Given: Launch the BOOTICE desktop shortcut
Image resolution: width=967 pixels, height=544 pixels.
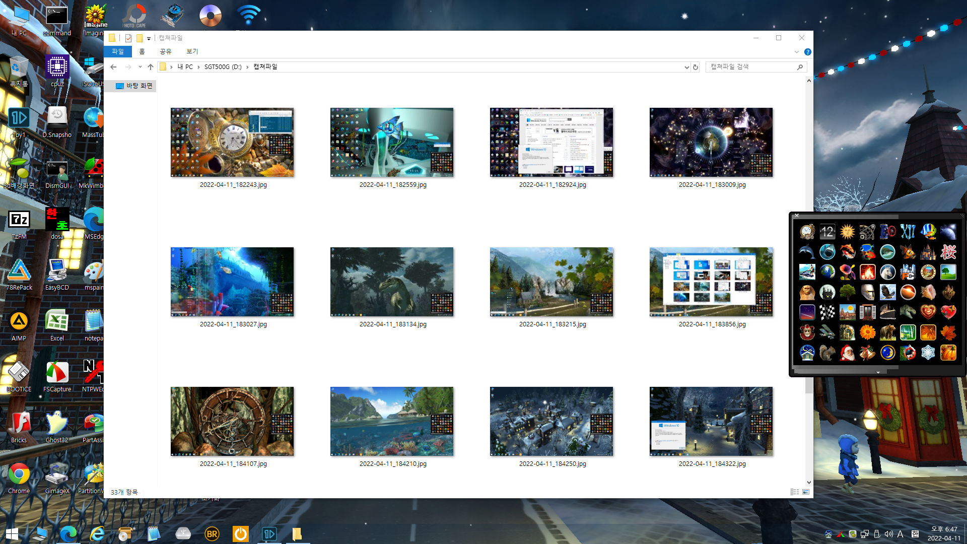Looking at the screenshot, I should [19, 377].
